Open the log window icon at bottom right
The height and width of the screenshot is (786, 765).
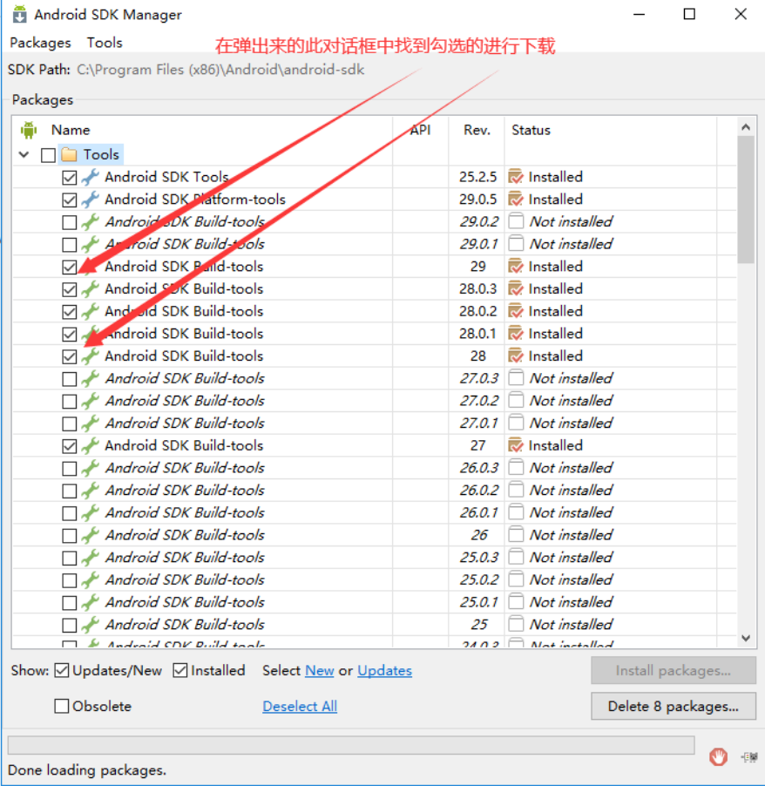748,757
